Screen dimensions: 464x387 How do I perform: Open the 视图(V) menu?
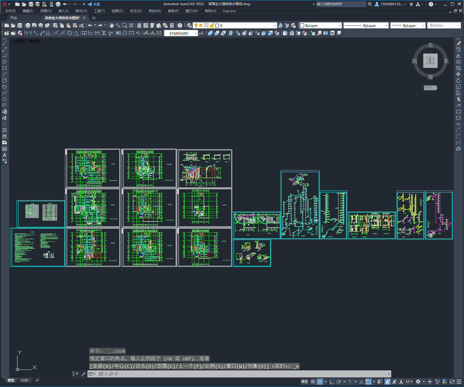(x=46, y=11)
